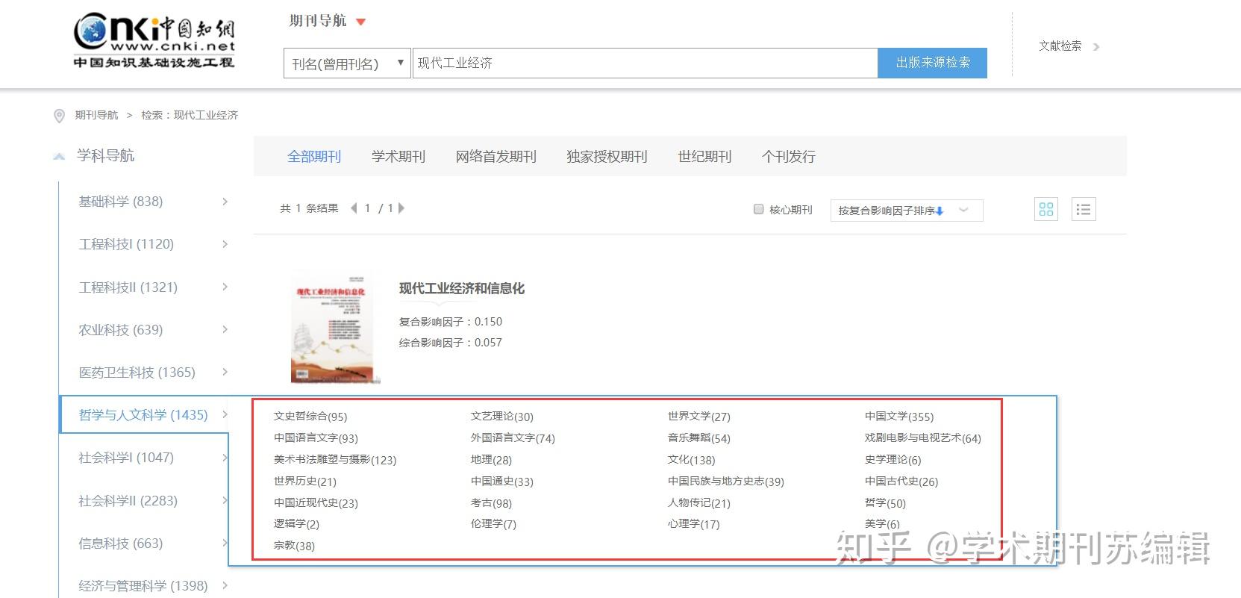Select the 经济与管理科学 (1398) category

pos(143,586)
